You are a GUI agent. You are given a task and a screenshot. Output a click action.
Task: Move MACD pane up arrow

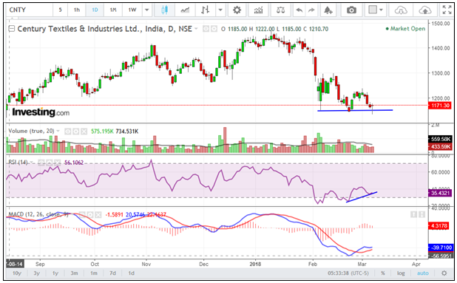pyautogui.click(x=413, y=214)
